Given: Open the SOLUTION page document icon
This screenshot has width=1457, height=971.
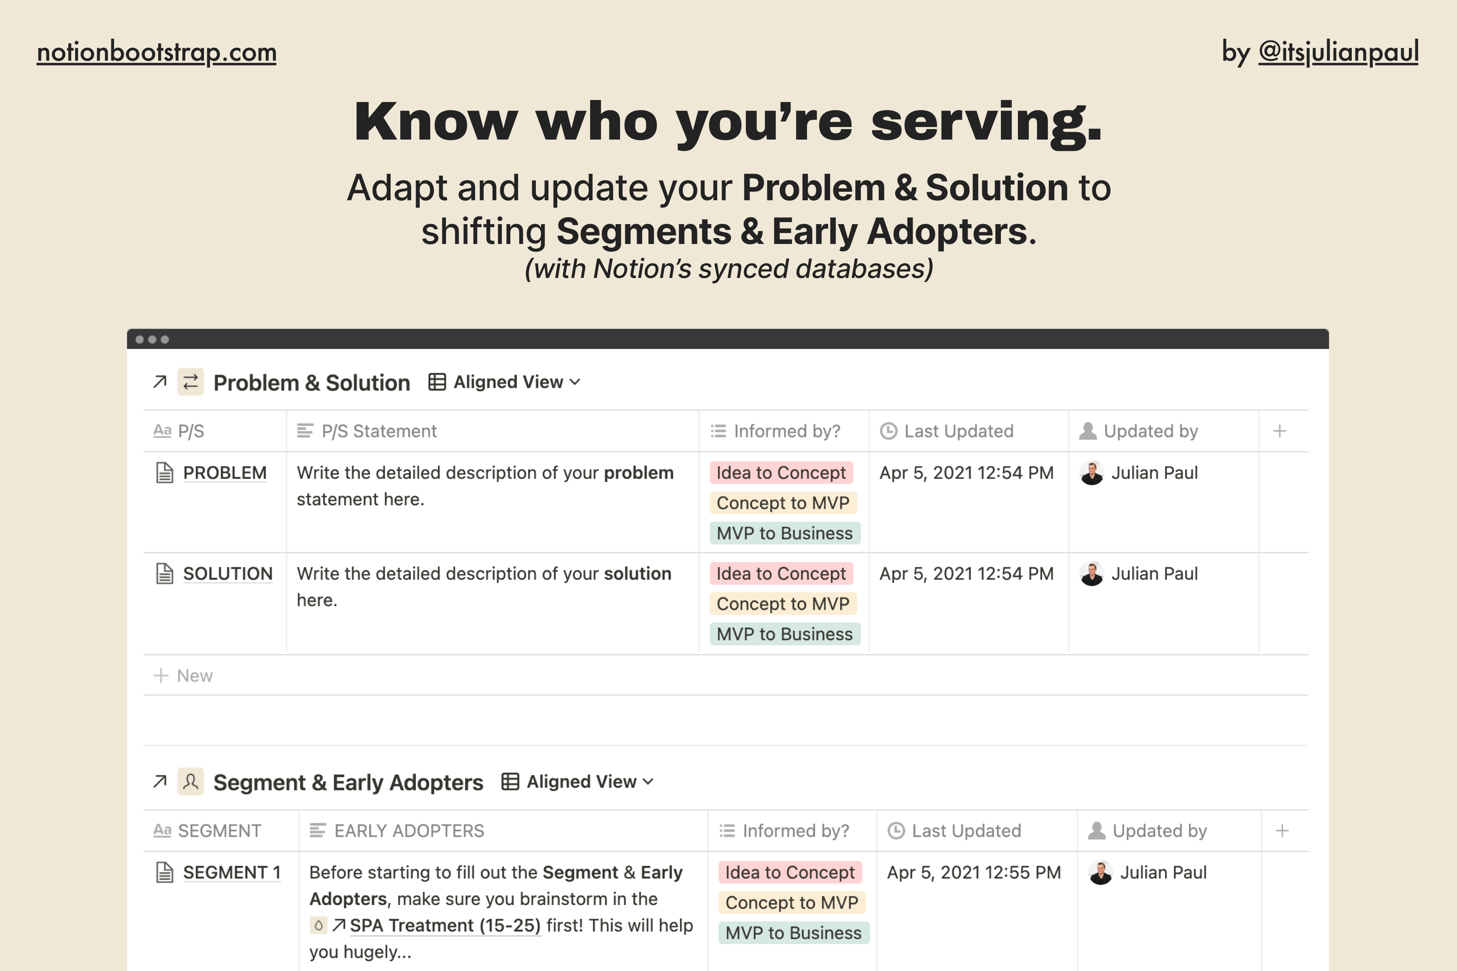Looking at the screenshot, I should coord(164,574).
